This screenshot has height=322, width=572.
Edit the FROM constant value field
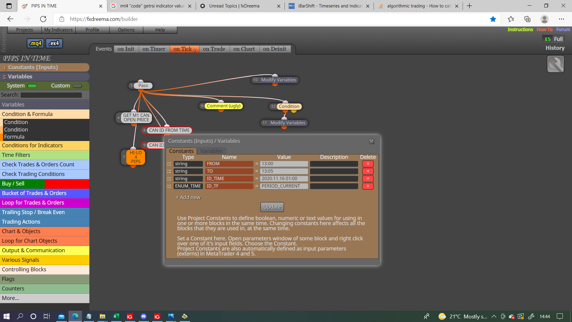[284, 164]
